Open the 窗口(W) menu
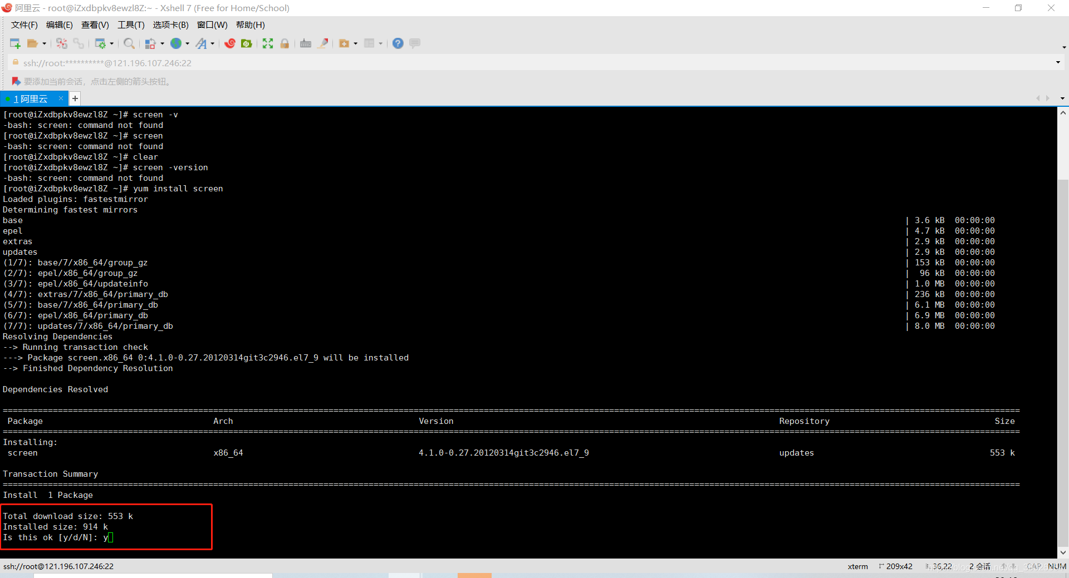The width and height of the screenshot is (1069, 578). (212, 25)
